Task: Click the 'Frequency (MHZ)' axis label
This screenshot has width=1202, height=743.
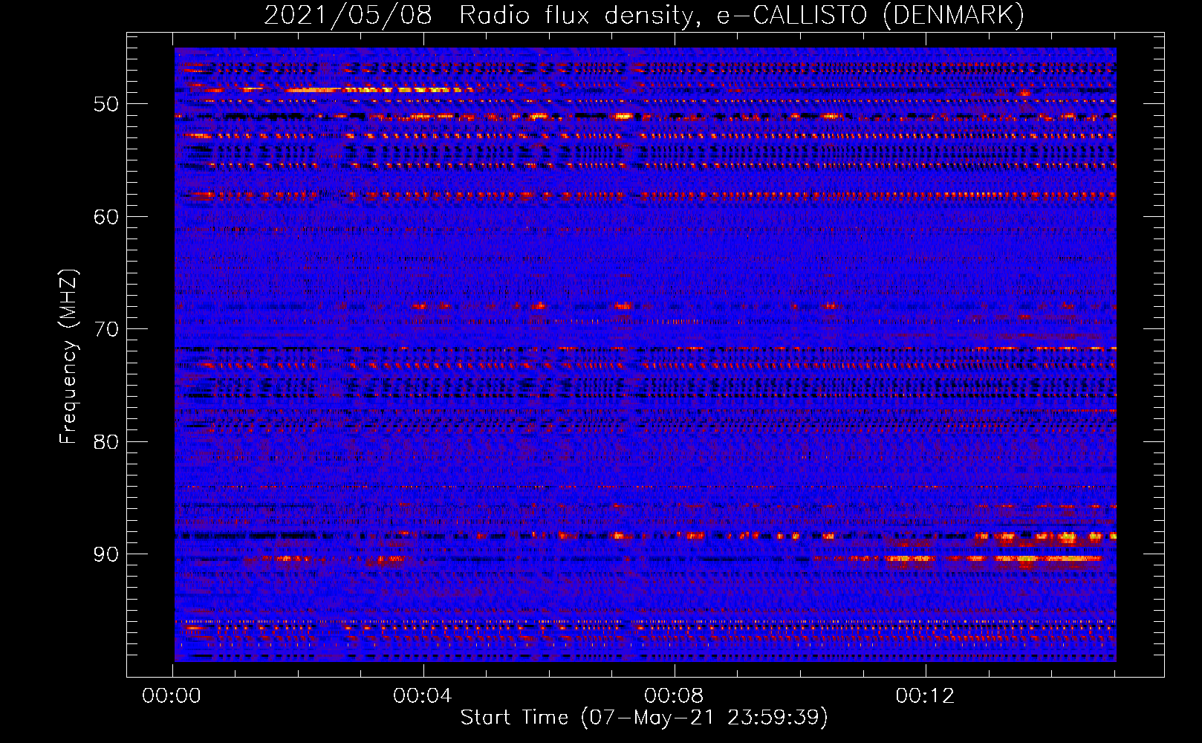Action: pos(68,357)
